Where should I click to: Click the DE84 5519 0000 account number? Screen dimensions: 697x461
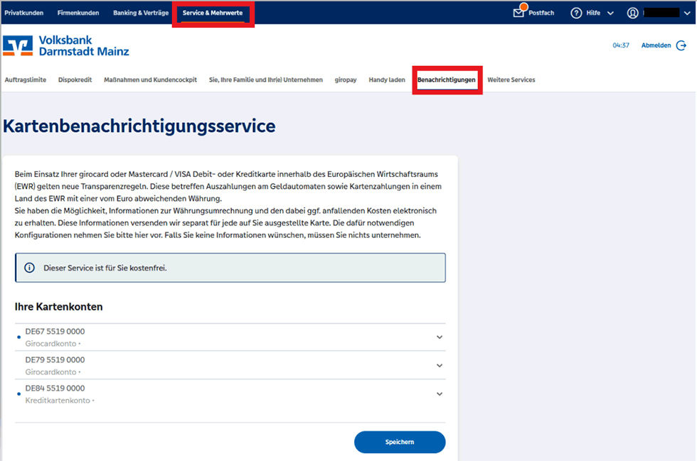[55, 388]
